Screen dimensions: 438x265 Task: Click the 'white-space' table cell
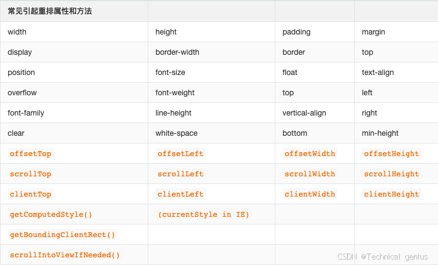tap(176, 133)
